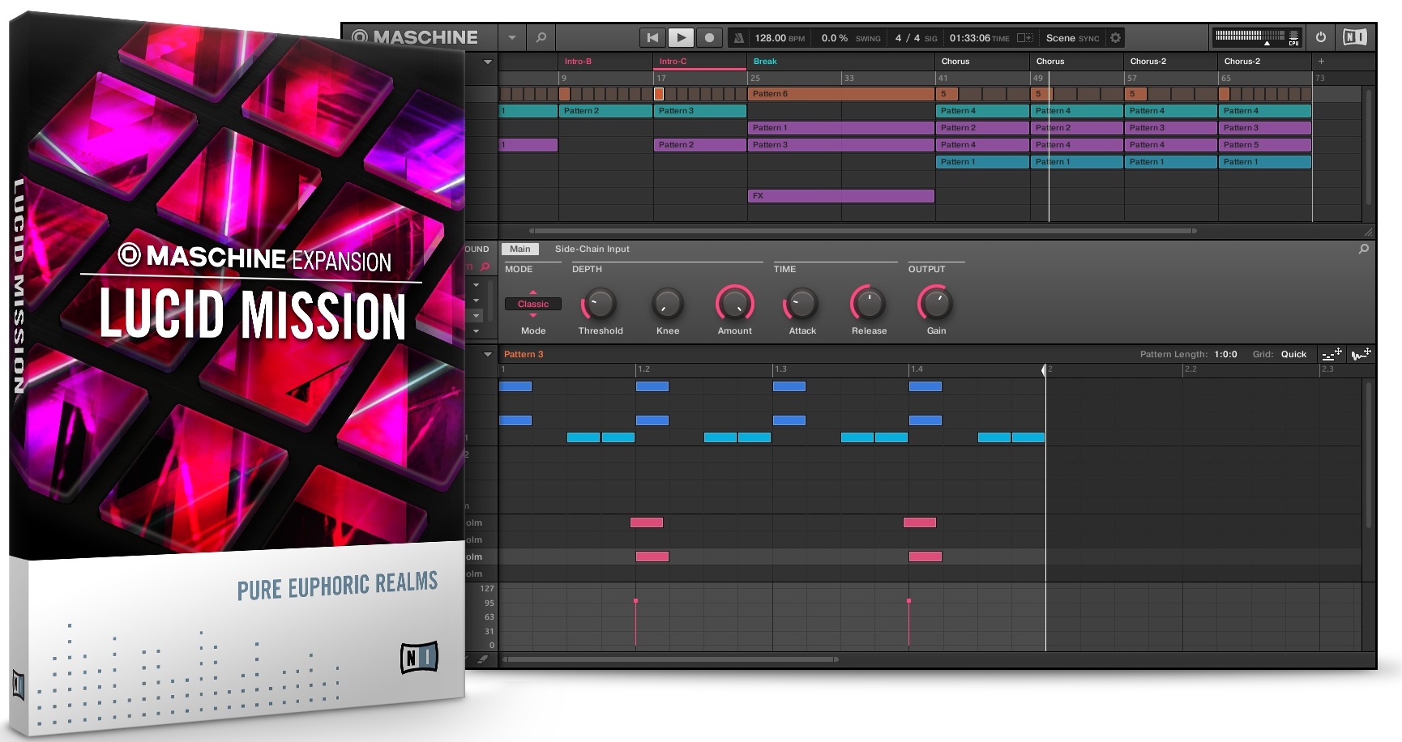Click the 128.00 BPM tempo field
This screenshot has width=1402, height=742.
click(780, 38)
